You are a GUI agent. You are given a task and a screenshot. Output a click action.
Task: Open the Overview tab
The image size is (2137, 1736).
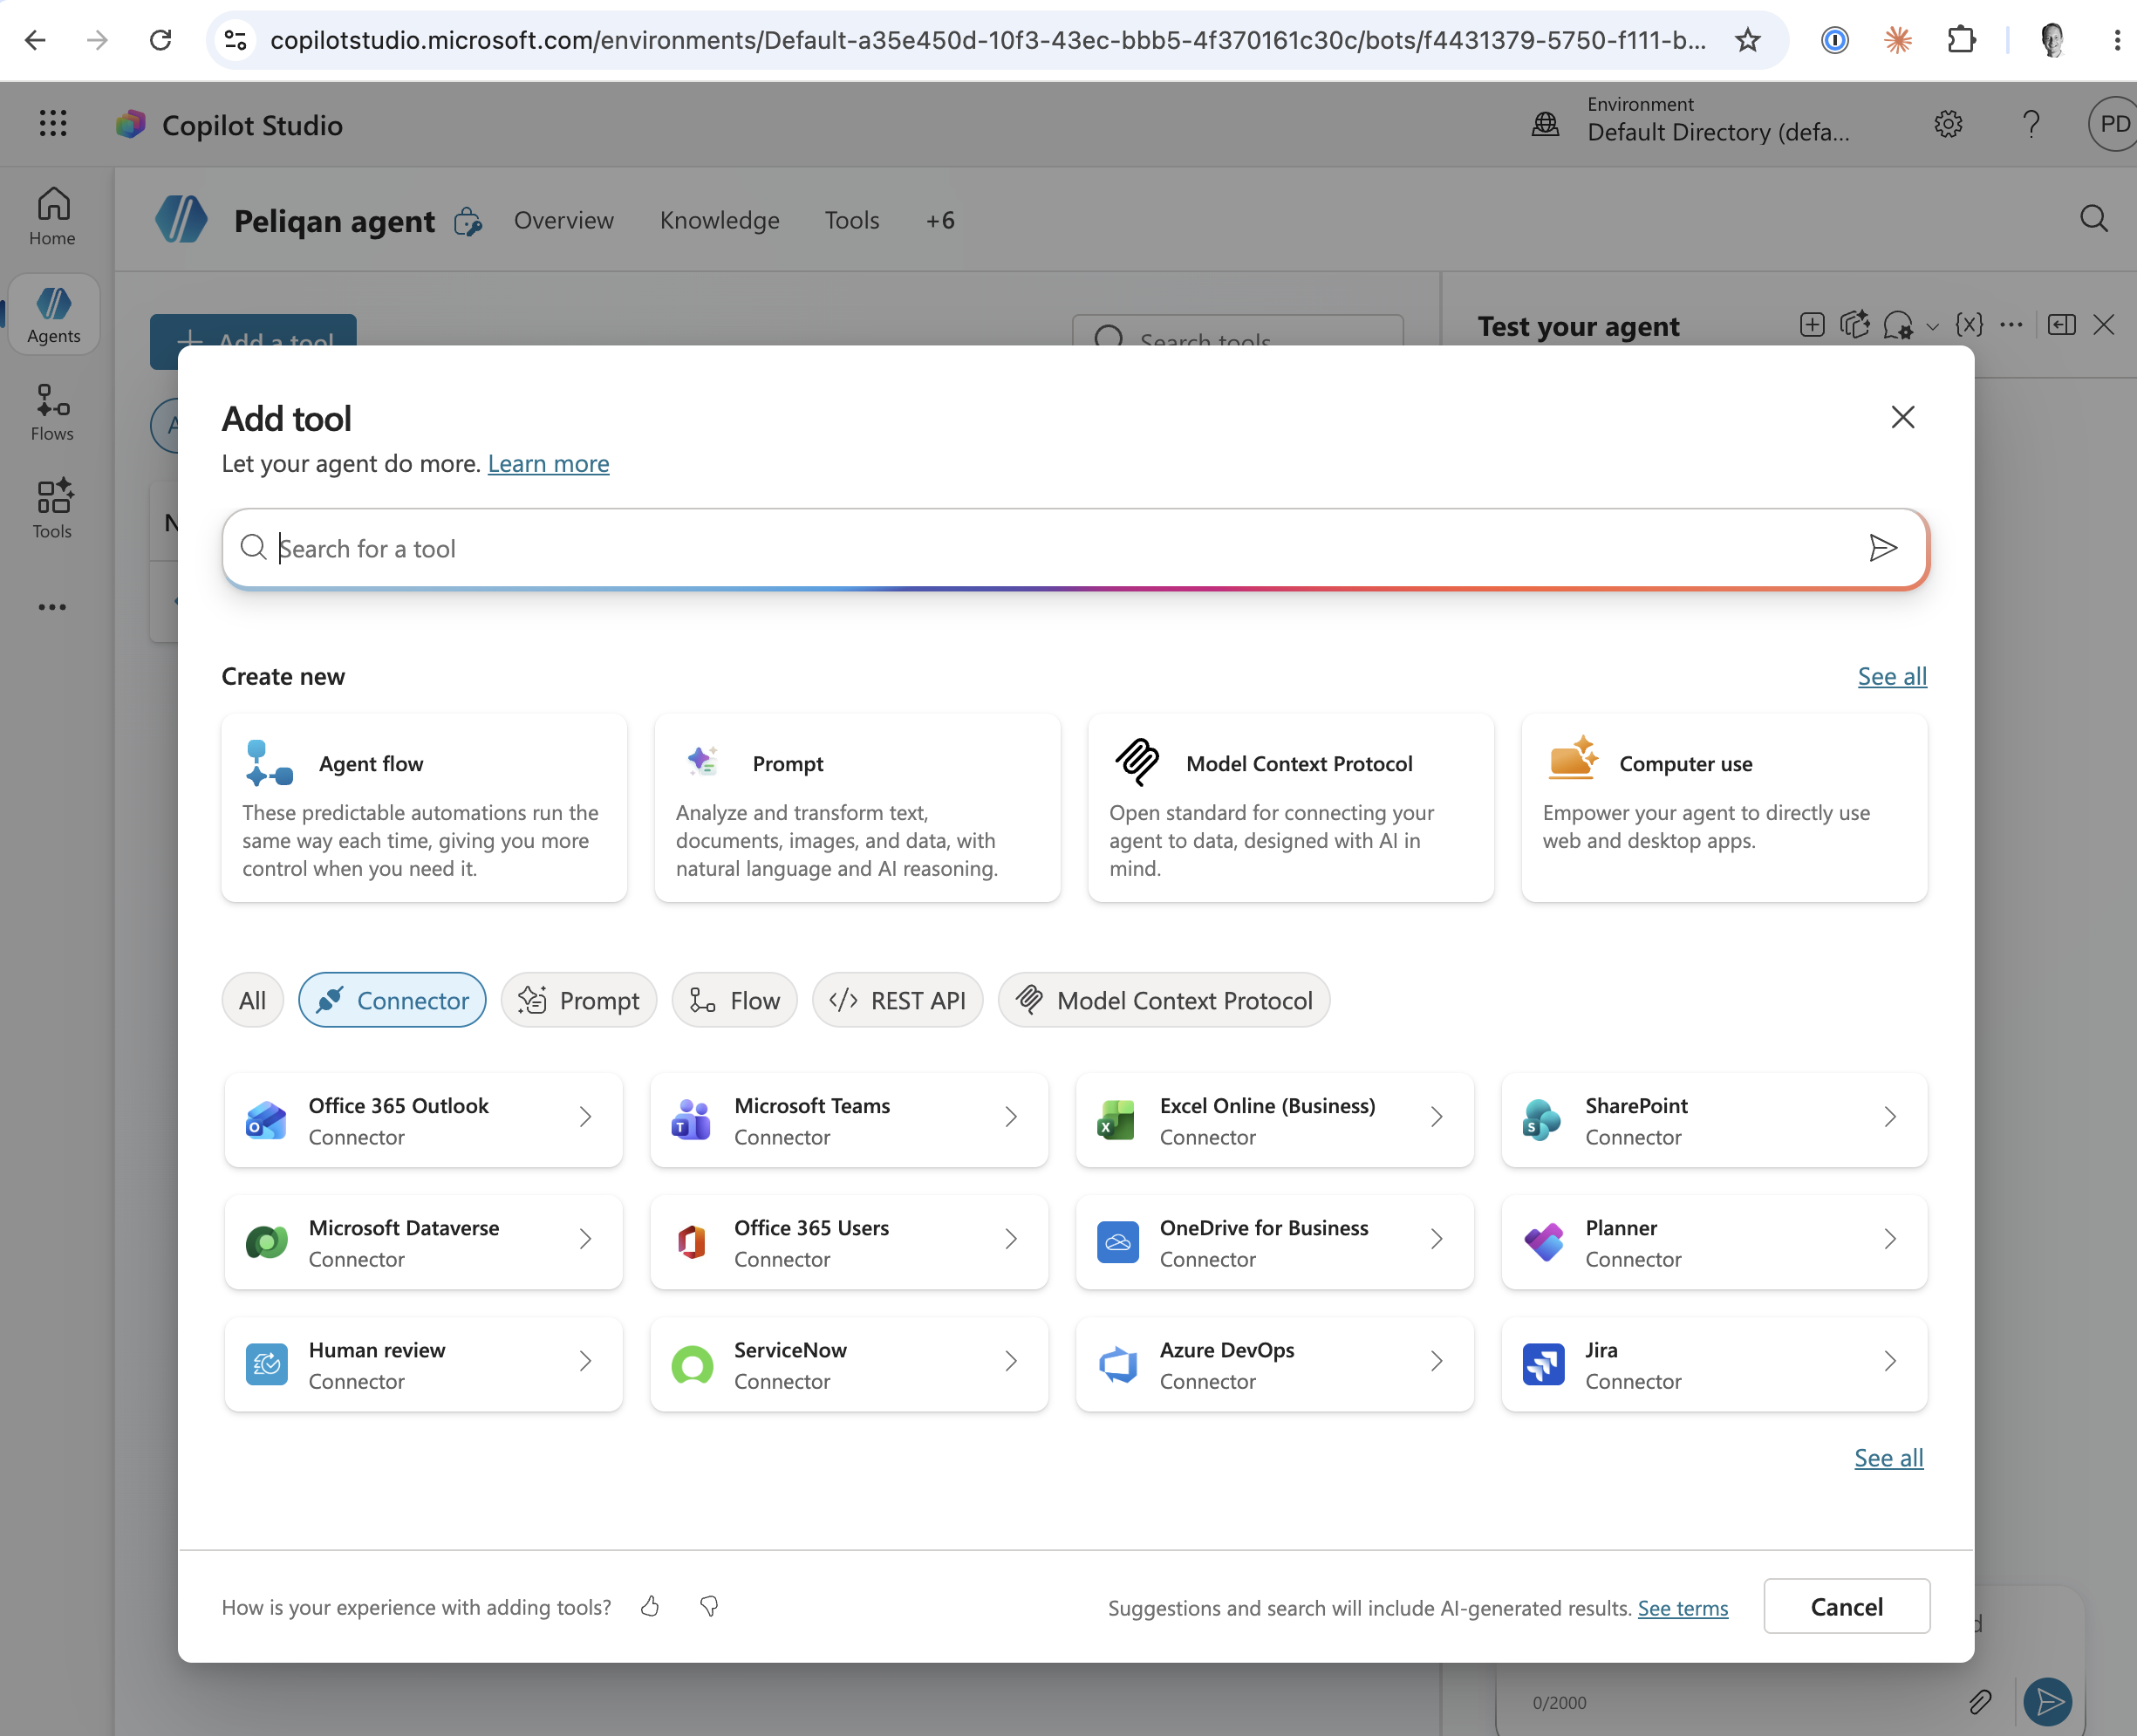pos(564,220)
